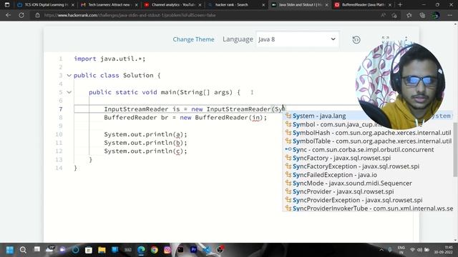
Task: Select SymbolTable autocomplete suggestion
Action: pos(367,141)
